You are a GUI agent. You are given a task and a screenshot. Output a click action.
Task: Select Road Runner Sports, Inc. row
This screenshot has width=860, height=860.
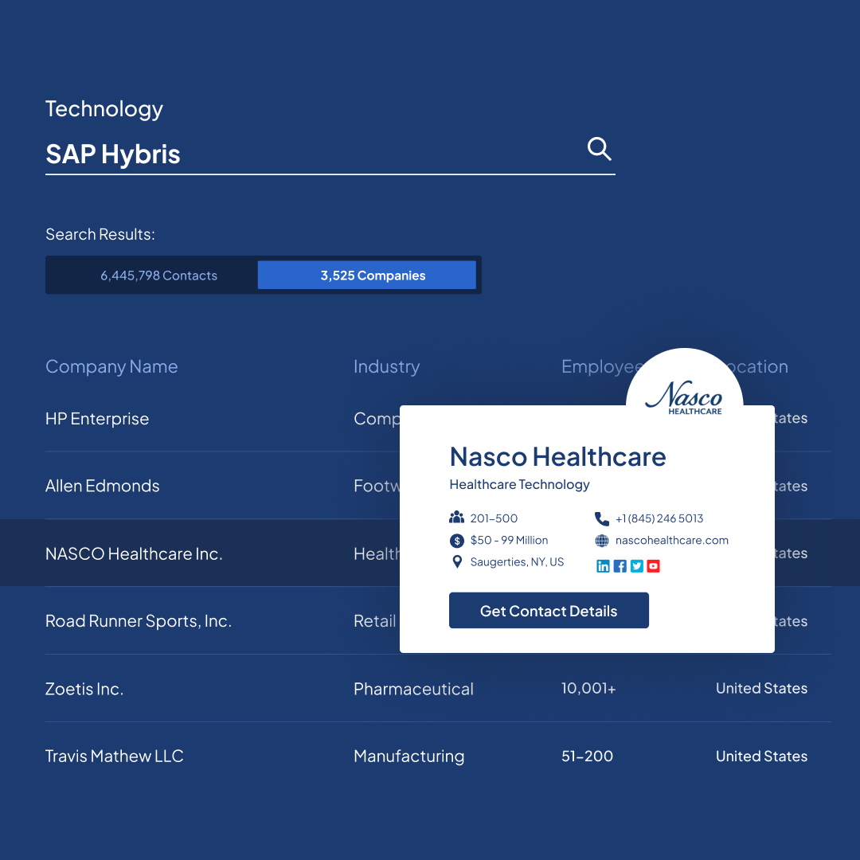[x=438, y=621]
